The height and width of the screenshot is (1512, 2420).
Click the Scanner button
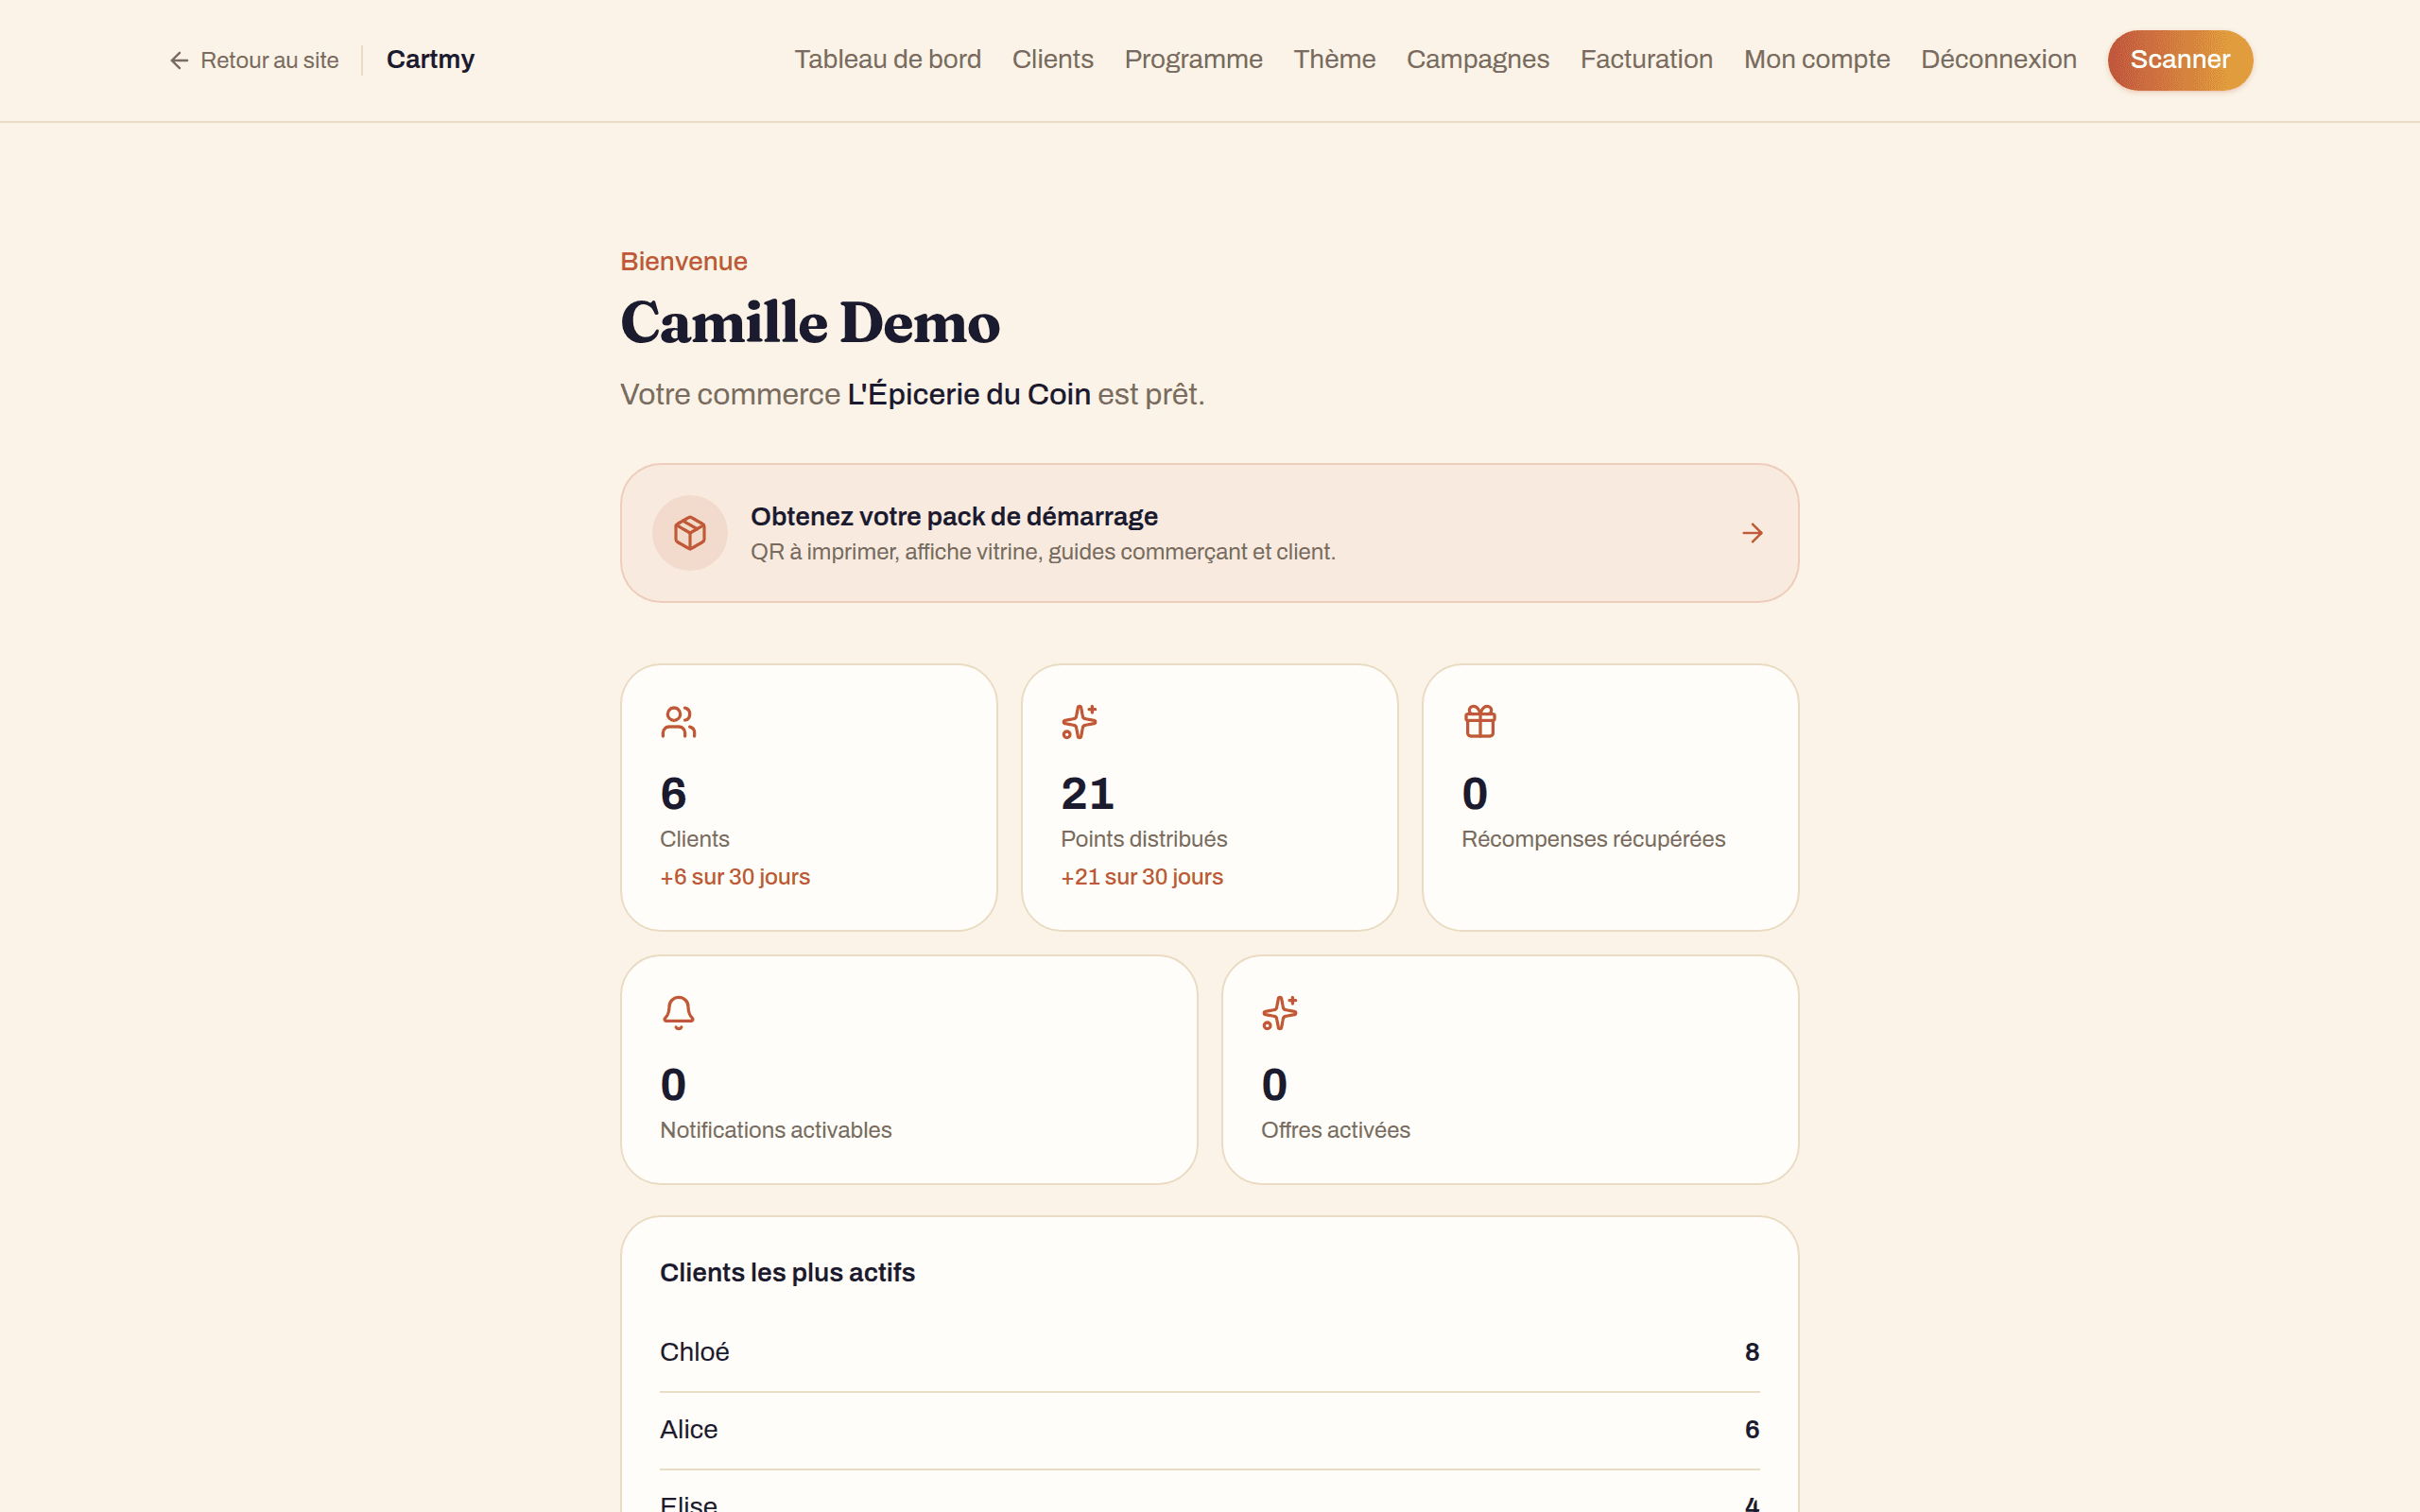click(x=2180, y=60)
